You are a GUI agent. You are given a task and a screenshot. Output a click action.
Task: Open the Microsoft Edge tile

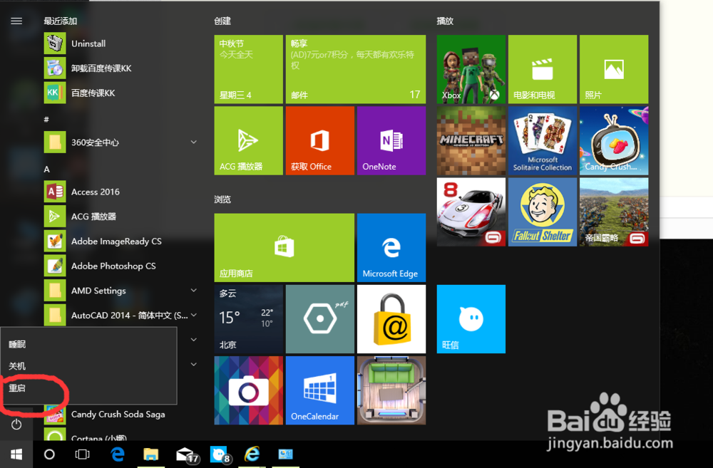pyautogui.click(x=391, y=248)
